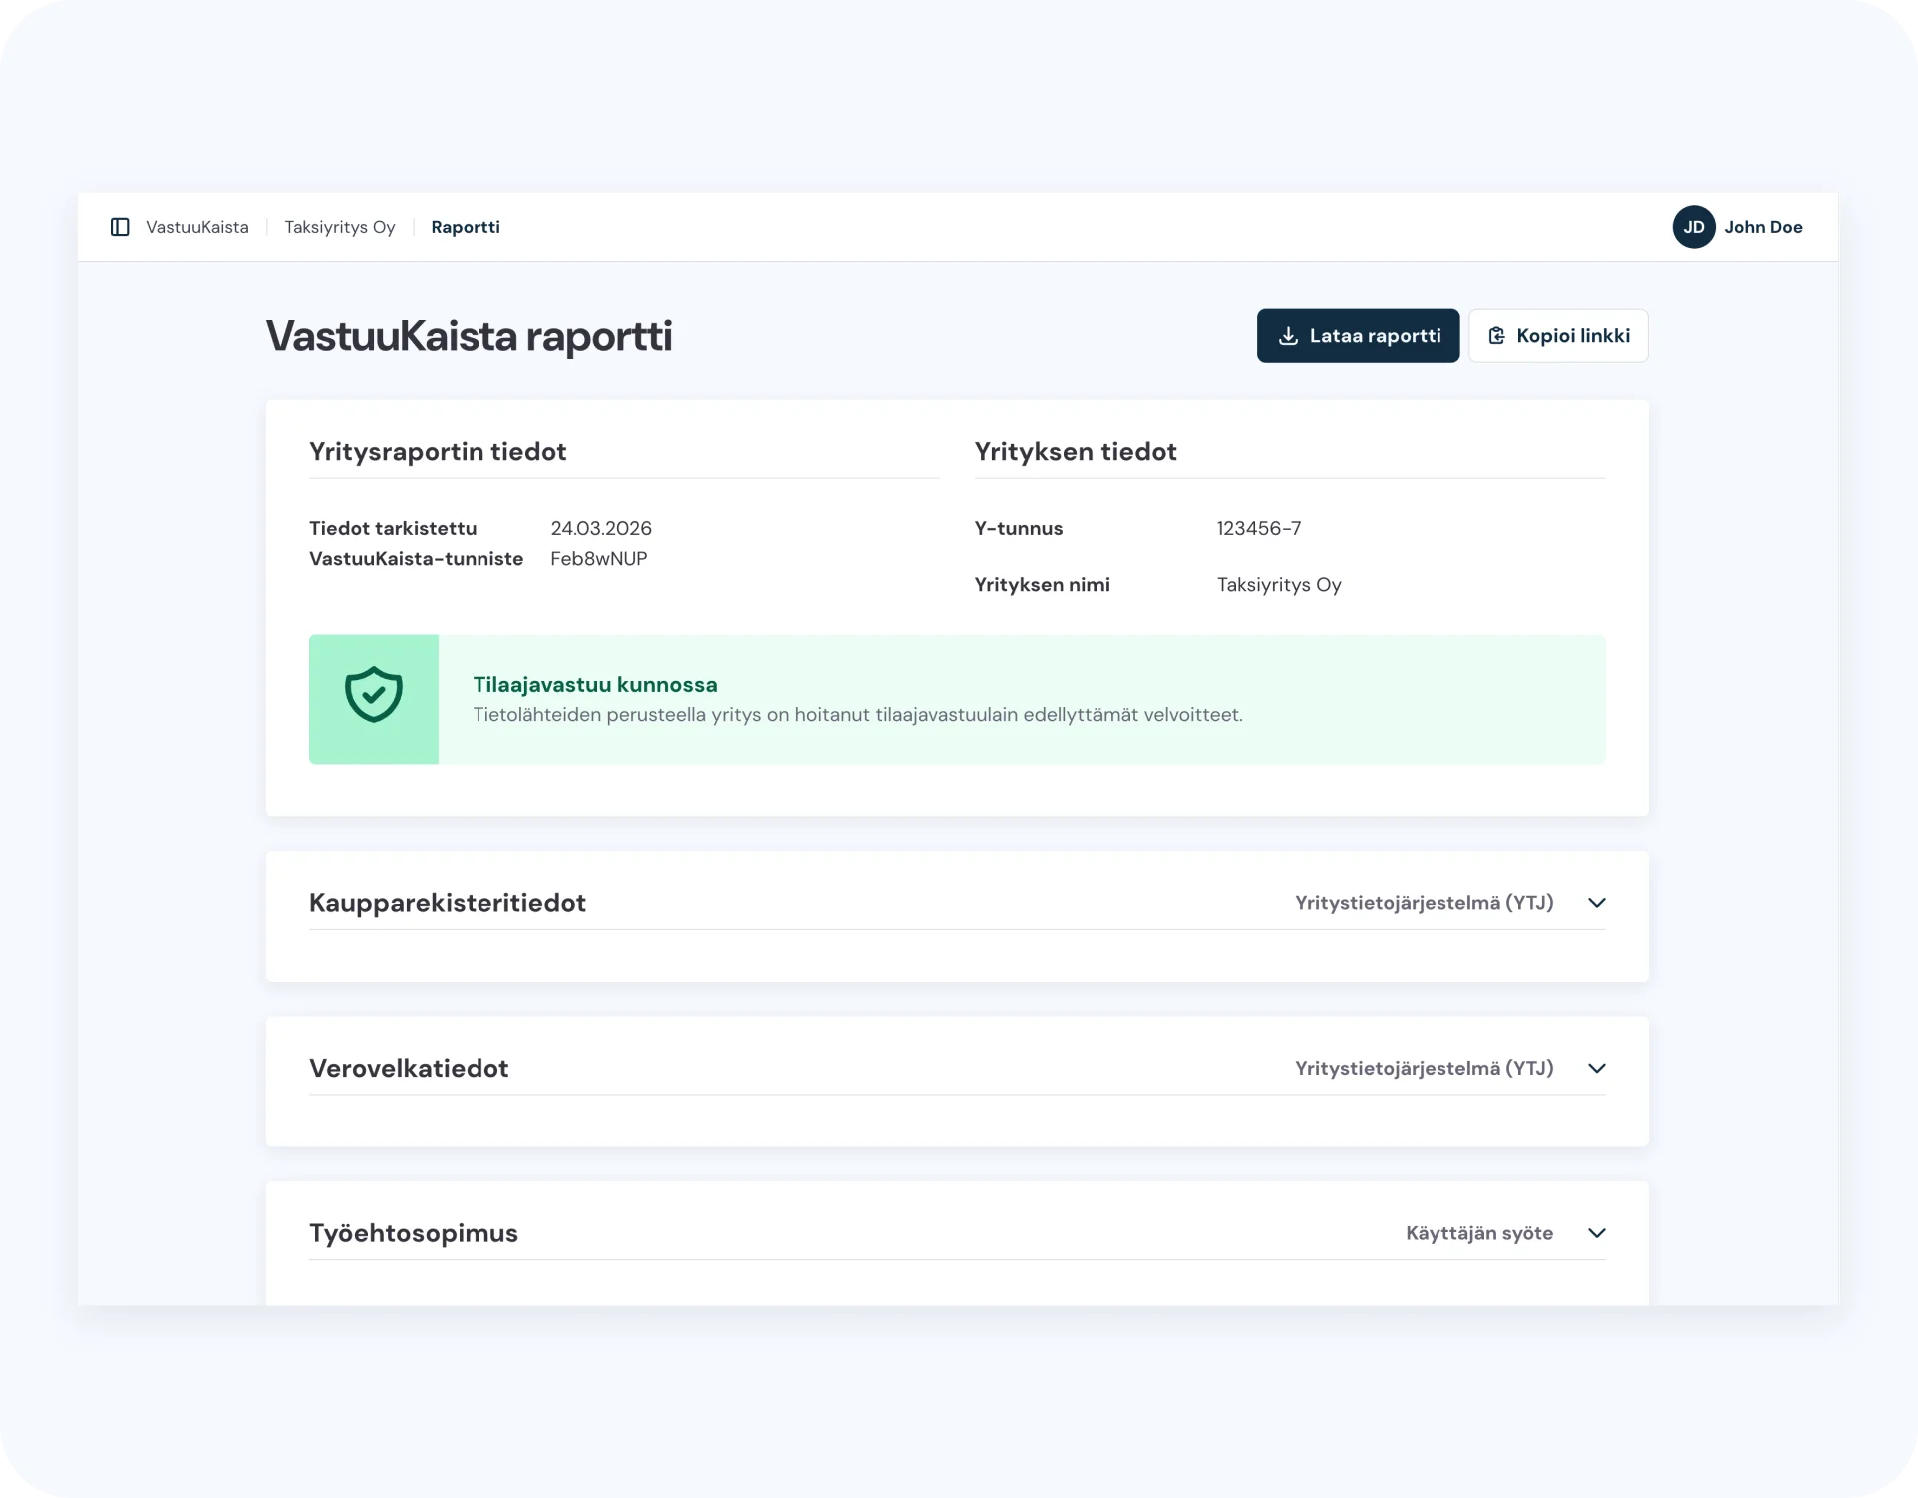Toggle the sidebar panel icon
This screenshot has width=1918, height=1498.
click(x=121, y=227)
